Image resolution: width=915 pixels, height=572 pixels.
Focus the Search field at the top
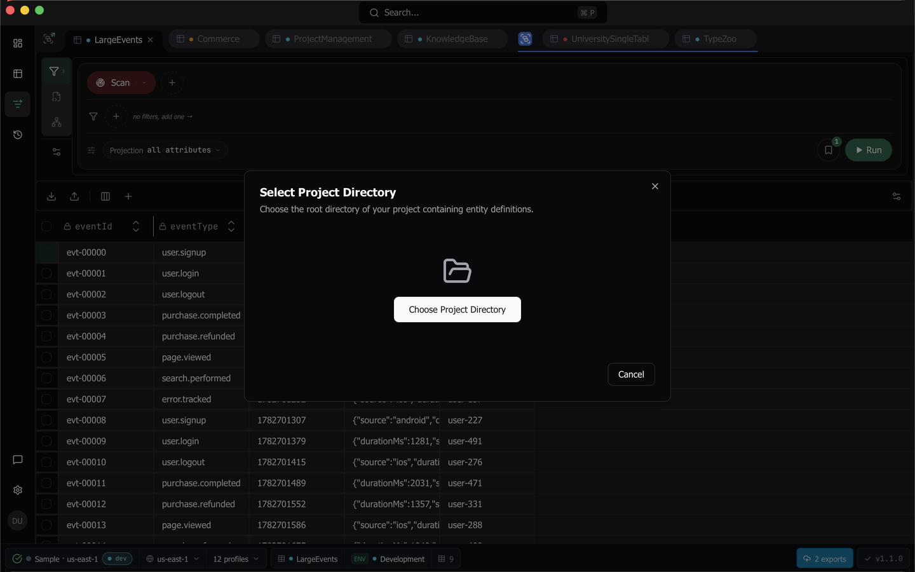click(x=483, y=13)
